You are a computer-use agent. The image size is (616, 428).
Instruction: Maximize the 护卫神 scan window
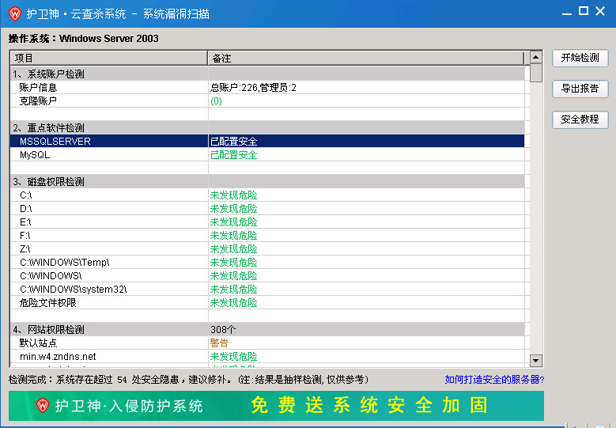[x=584, y=11]
